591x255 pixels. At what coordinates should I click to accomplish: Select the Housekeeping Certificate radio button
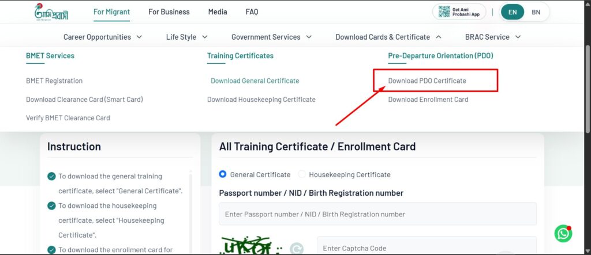[x=302, y=174]
